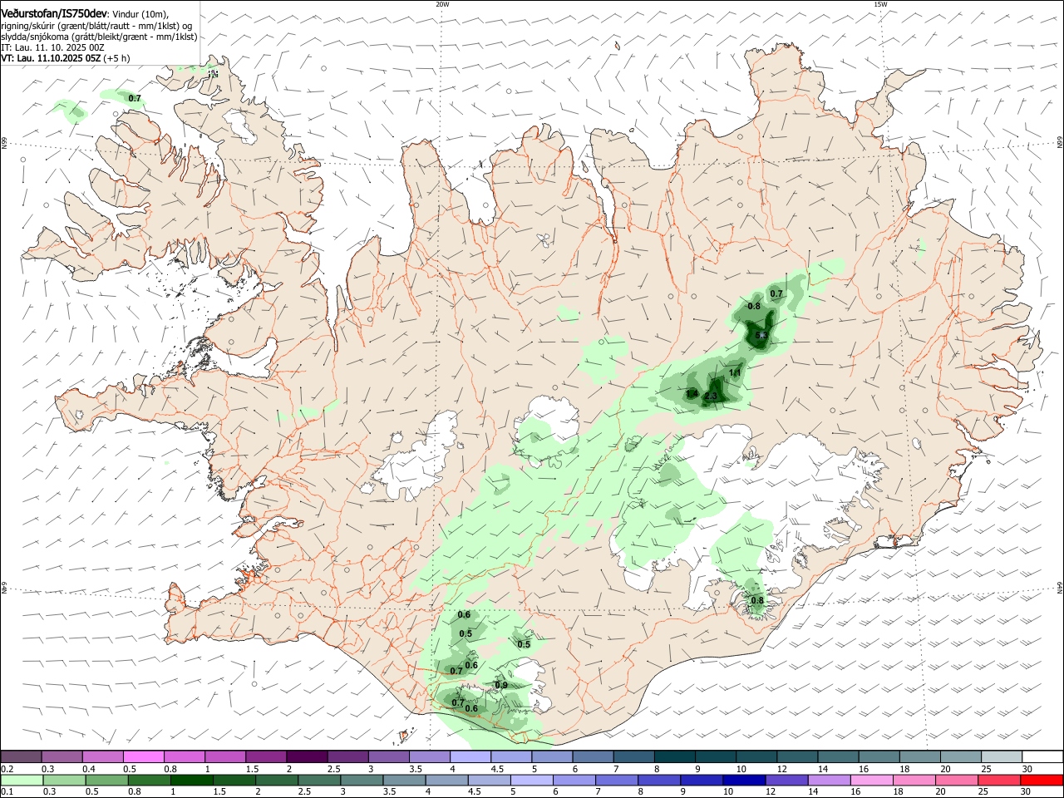Click the 'IT: Lau. 11. 10. 2025 00Z' line

[52, 47]
